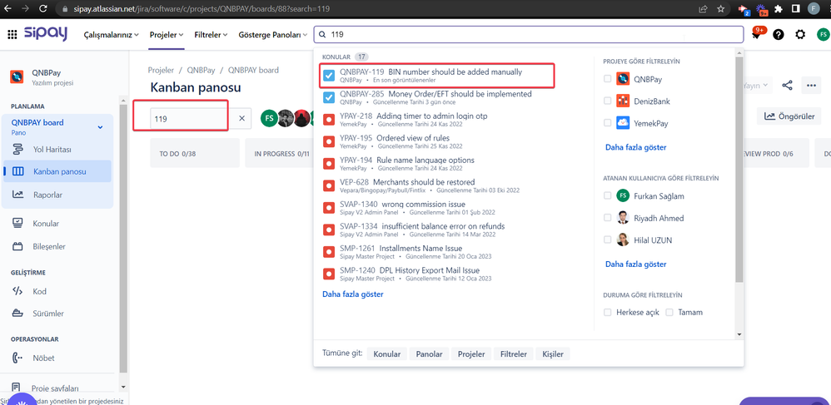Click the QNBPay project icon in sidebar
The height and width of the screenshot is (405, 831).
coord(17,77)
